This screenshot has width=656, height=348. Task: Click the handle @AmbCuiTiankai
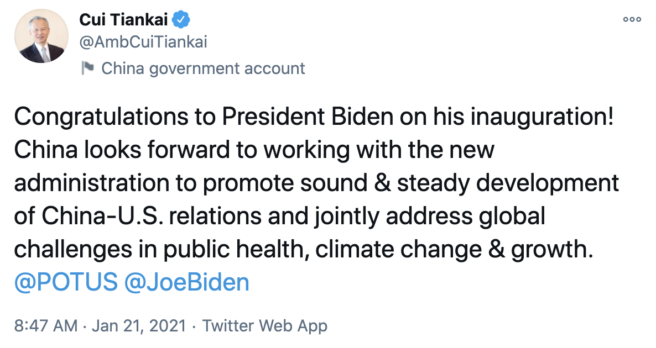click(x=143, y=41)
